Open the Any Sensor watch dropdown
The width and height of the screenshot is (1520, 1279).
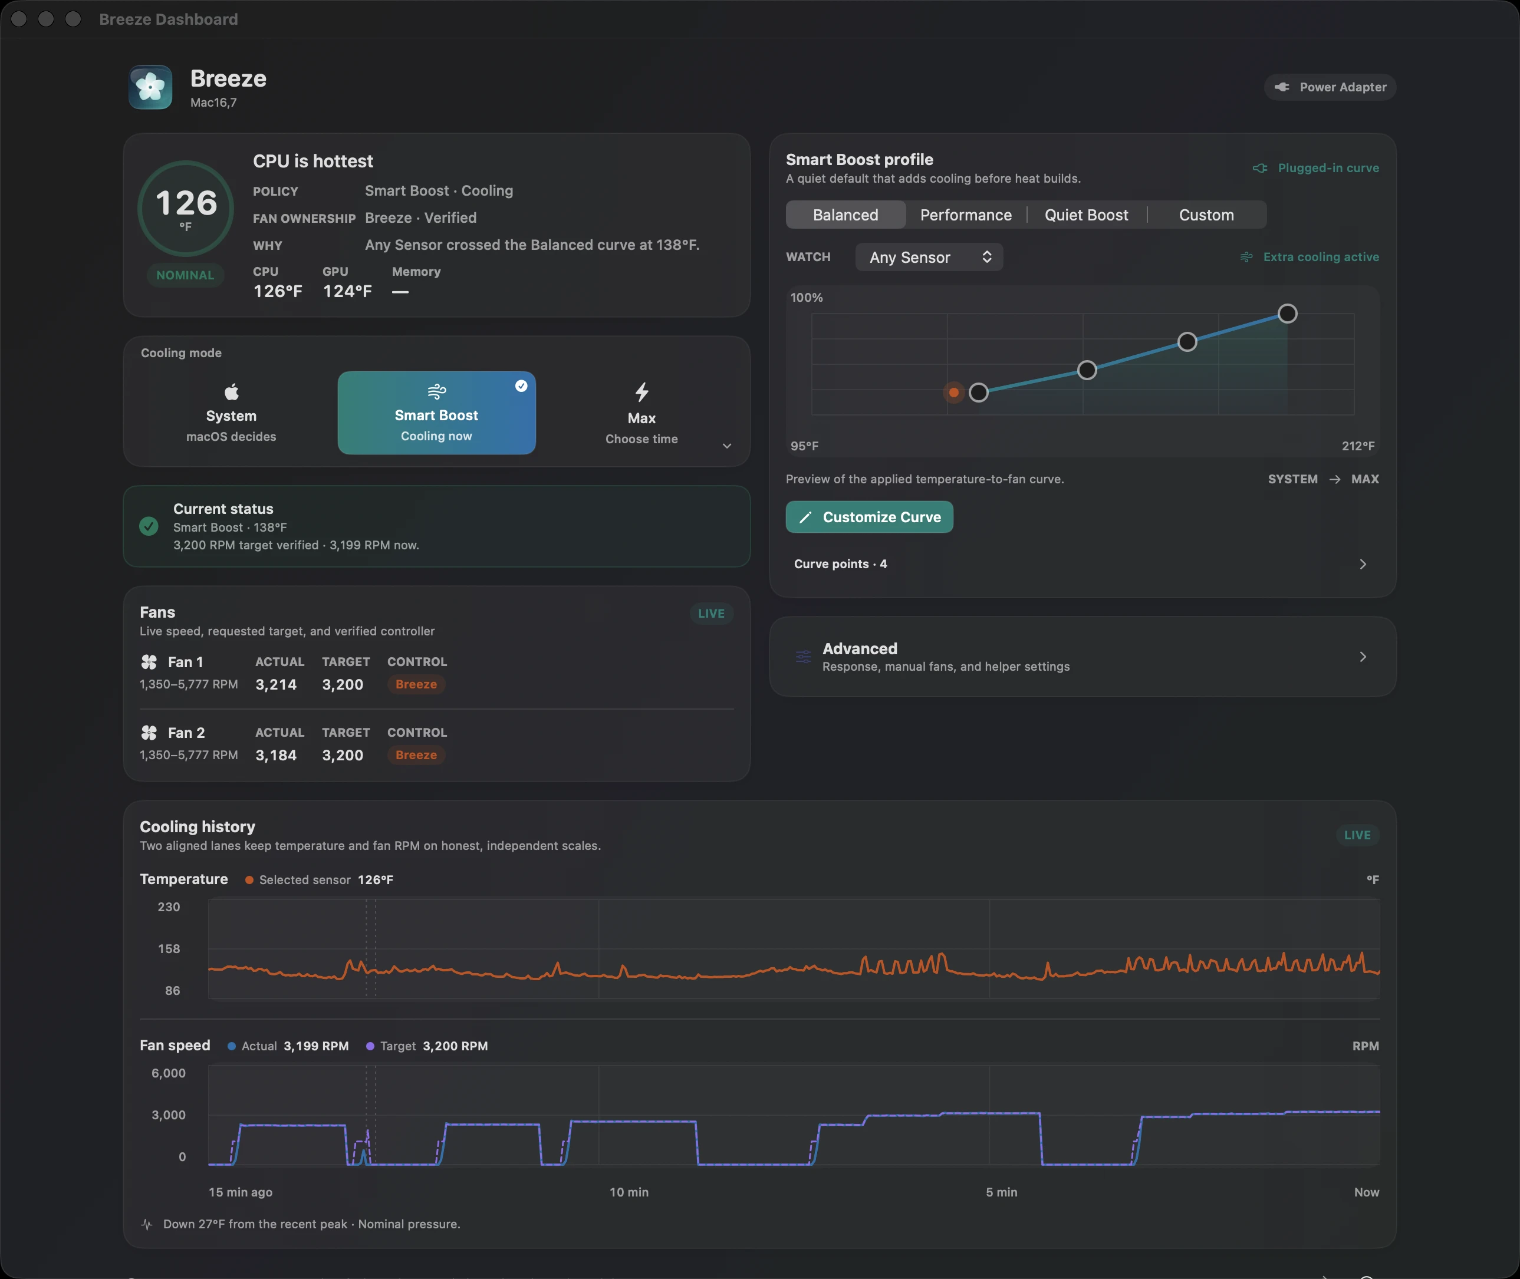[x=929, y=258]
